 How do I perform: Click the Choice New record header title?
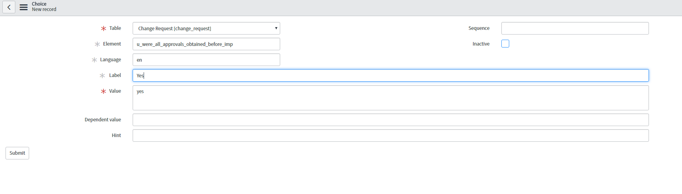44,7
